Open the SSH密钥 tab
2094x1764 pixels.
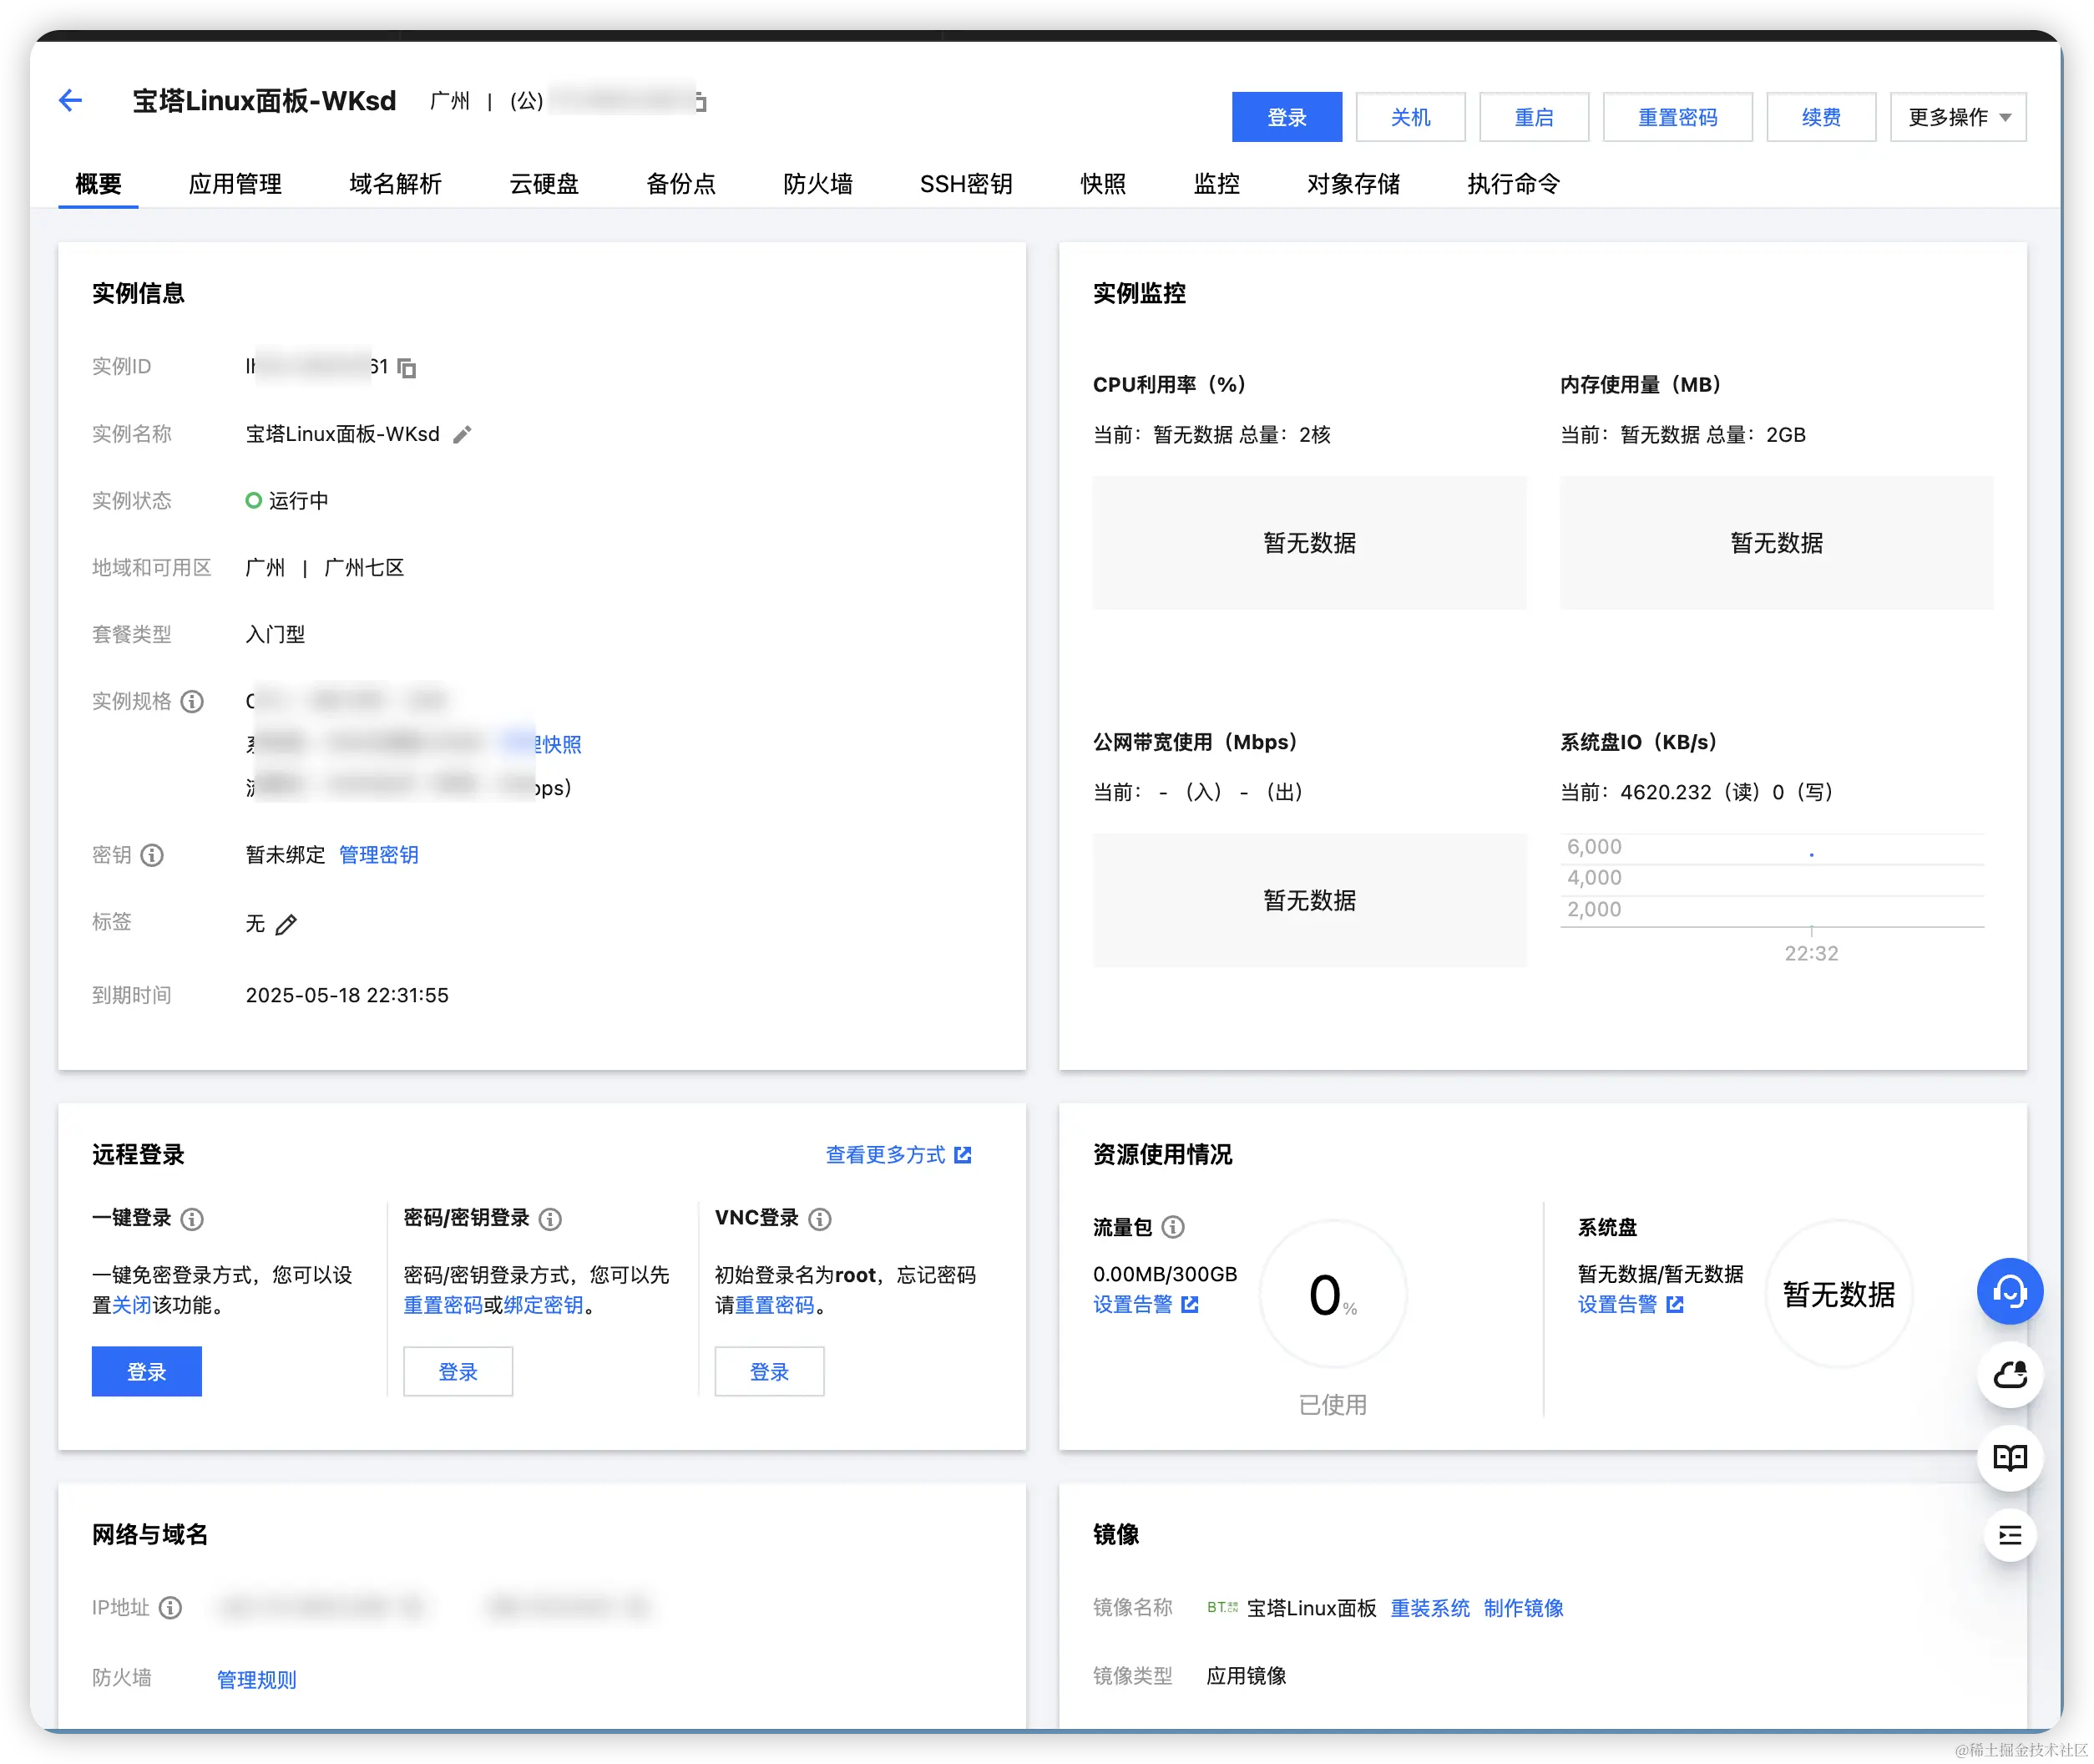(965, 184)
